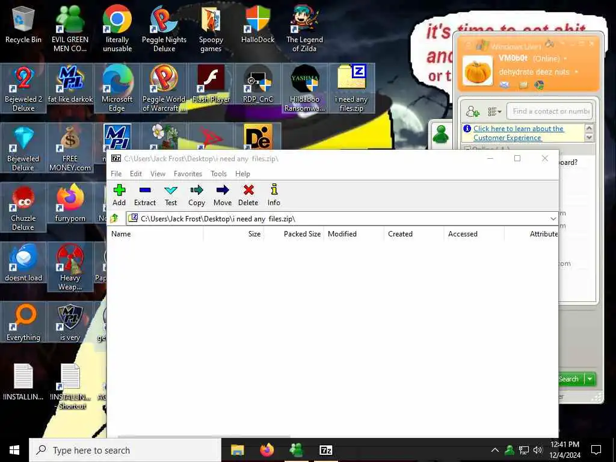Open the Tools menu in 7-Zip

218,174
